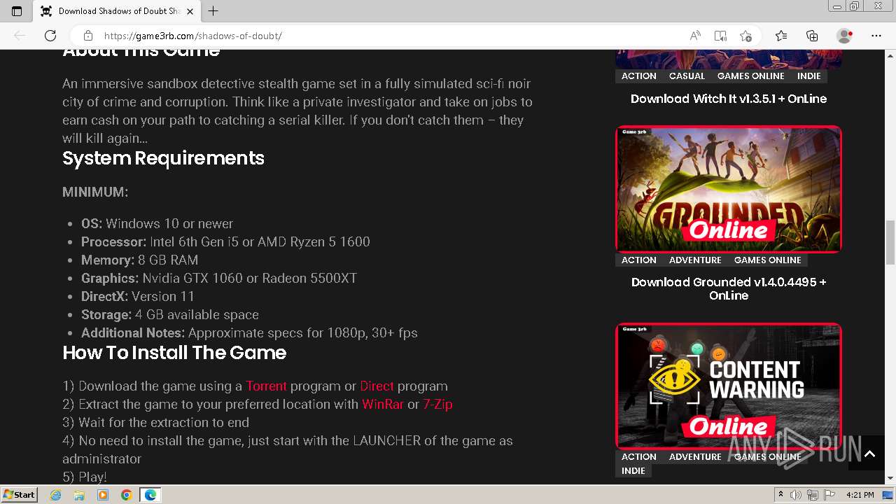Open Download Witch It v1.3.5.1 link

(x=729, y=99)
